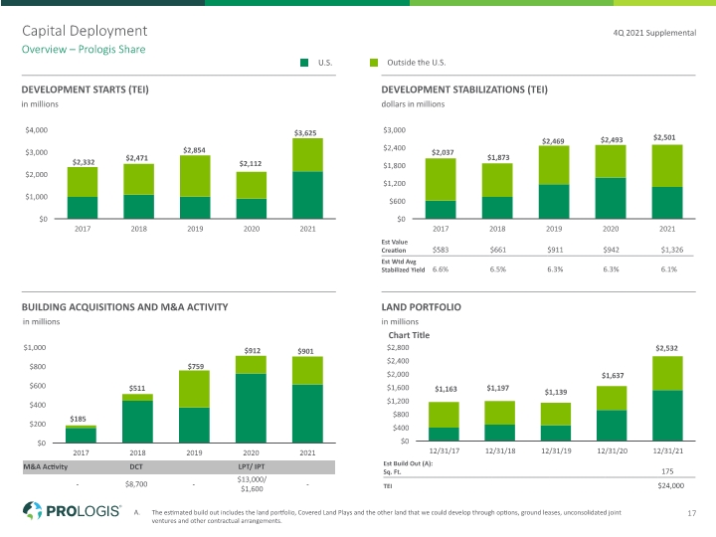This screenshot has height=537, width=716.
Task: Click the M&A Activity table header
Action: 45,466
